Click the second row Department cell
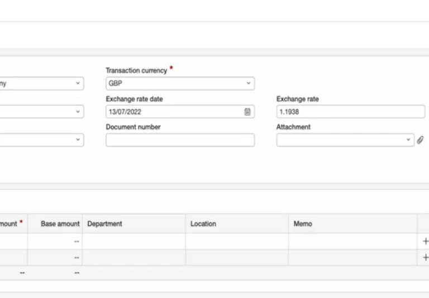The width and height of the screenshot is (429, 298). tap(134, 257)
